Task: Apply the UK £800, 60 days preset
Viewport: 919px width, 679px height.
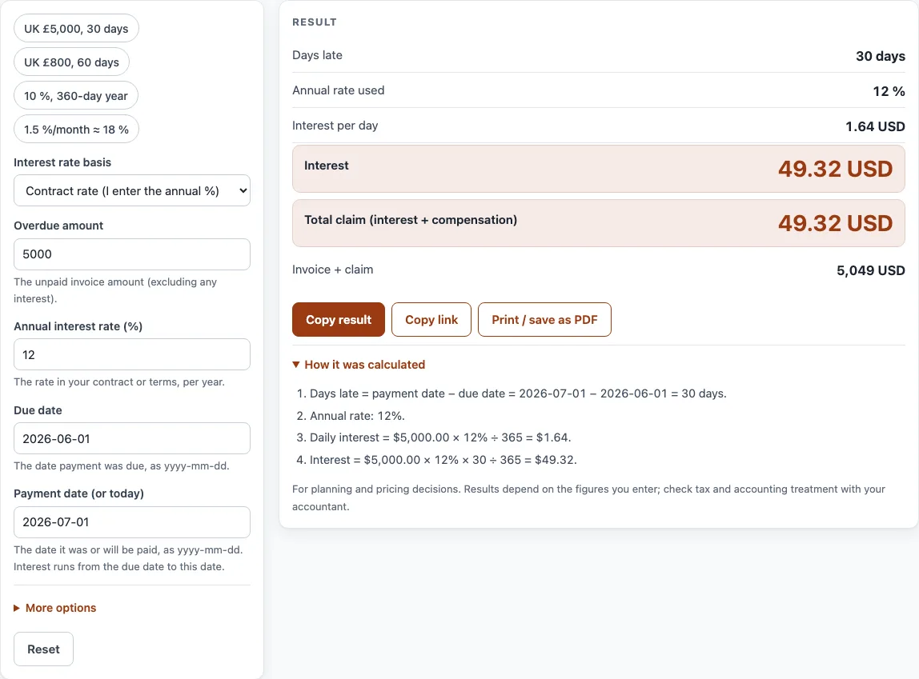Action: 71,62
